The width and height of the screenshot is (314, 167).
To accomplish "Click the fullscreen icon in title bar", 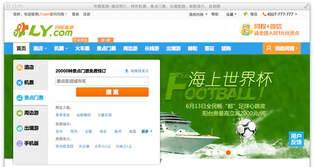I will (x=307, y=7).
